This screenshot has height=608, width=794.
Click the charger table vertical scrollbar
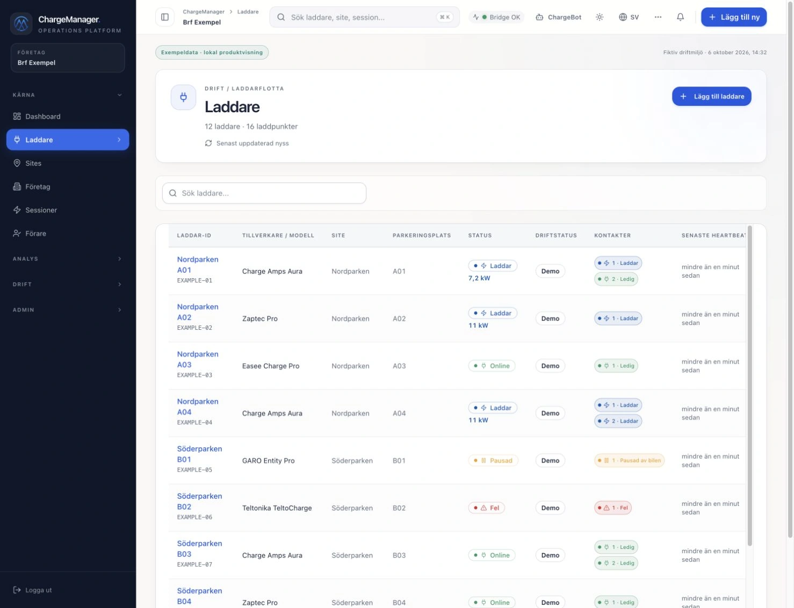[x=749, y=386]
